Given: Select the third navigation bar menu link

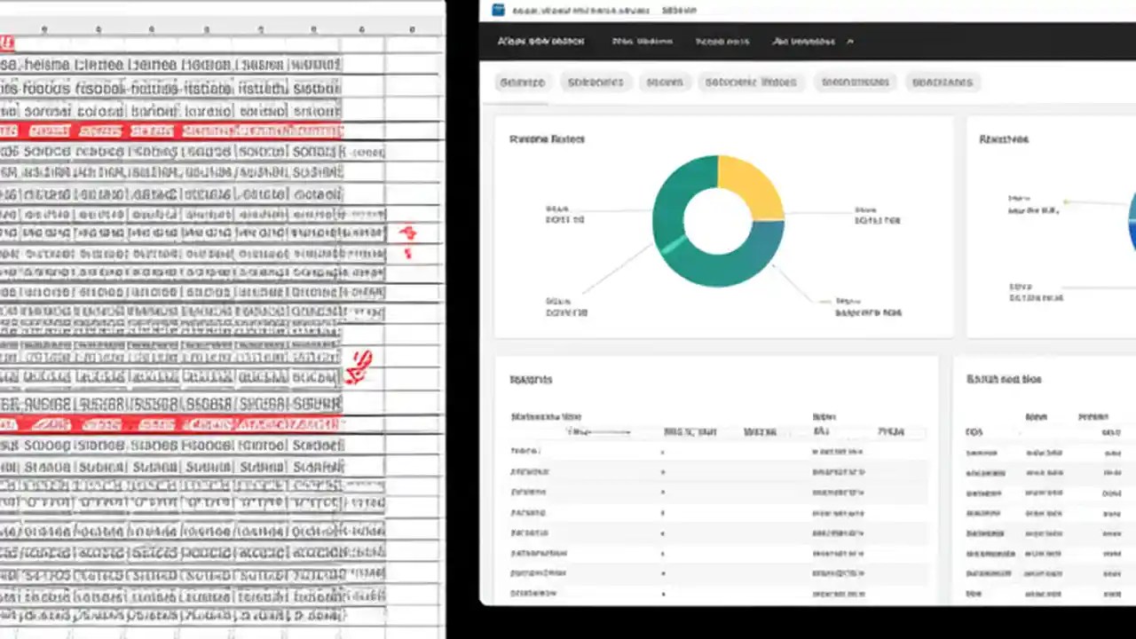Looking at the screenshot, I should (x=722, y=41).
